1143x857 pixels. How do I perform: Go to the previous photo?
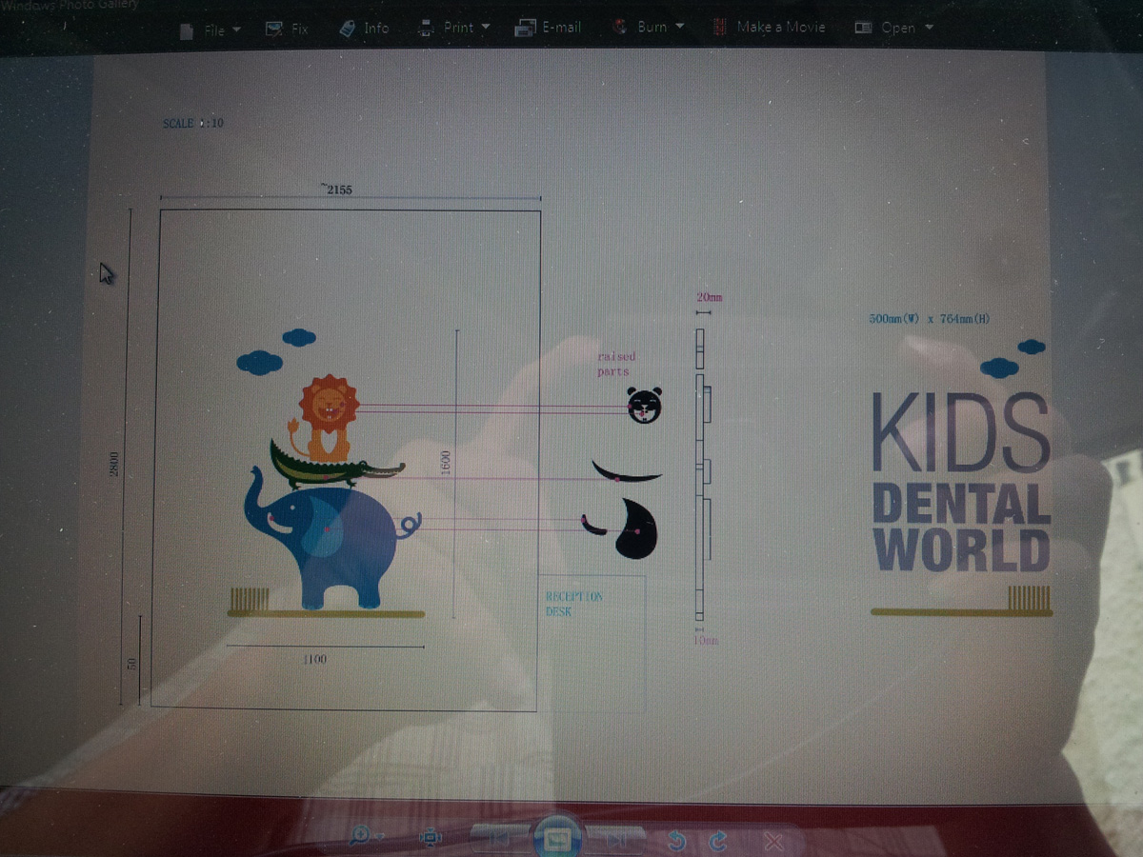pyautogui.click(x=499, y=838)
